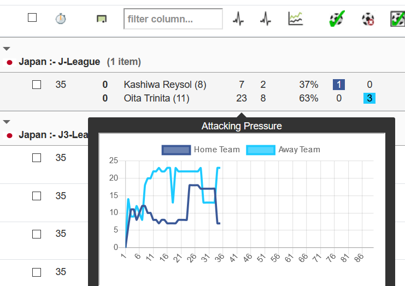Image resolution: width=405 pixels, height=286 pixels.
Task: Select the first J3-League row checkbox
Action: pyautogui.click(x=37, y=158)
